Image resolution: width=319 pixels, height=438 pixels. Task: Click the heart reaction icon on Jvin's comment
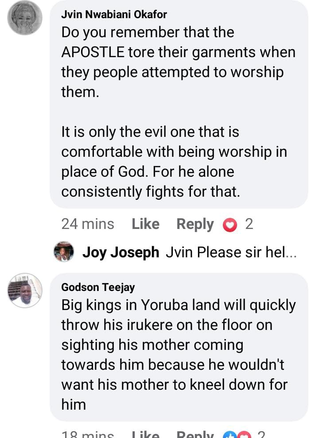point(230,225)
